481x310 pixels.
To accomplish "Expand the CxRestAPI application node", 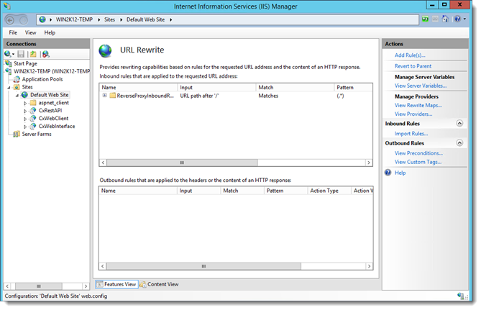I will coord(25,111).
